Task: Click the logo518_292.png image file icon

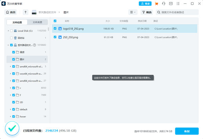Action: point(60,29)
